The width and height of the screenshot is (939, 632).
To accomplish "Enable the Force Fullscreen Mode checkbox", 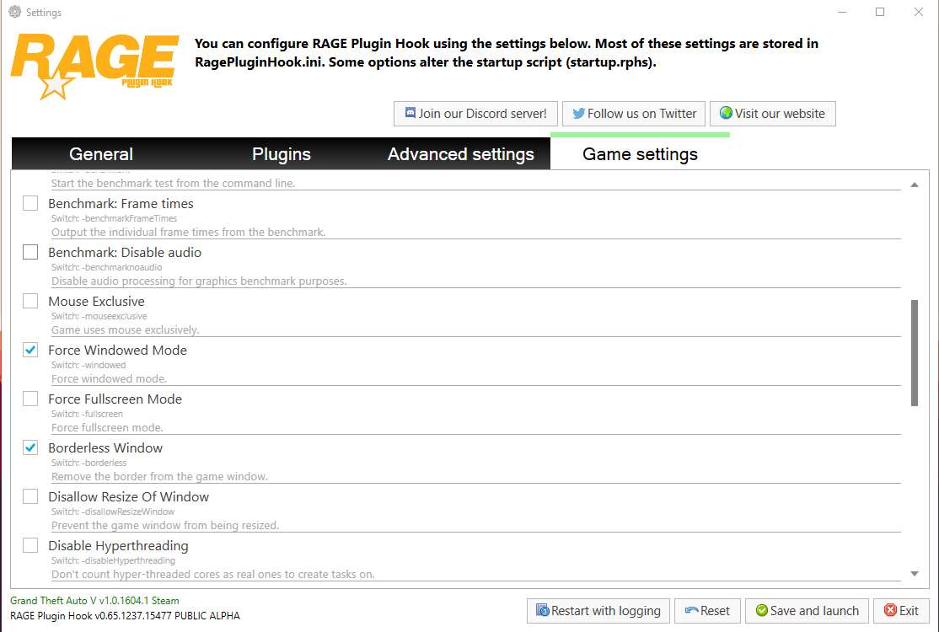I will (x=30, y=399).
